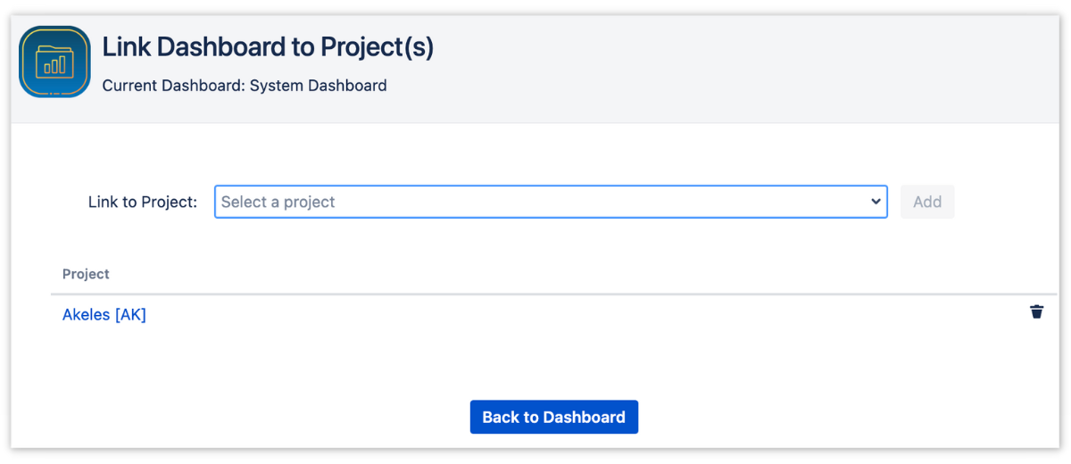Click the Project column header

point(86,274)
